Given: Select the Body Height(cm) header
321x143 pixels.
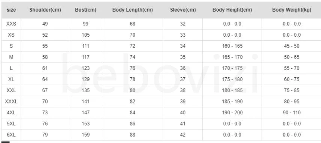Looking at the screenshot, I should pyautogui.click(x=232, y=10).
